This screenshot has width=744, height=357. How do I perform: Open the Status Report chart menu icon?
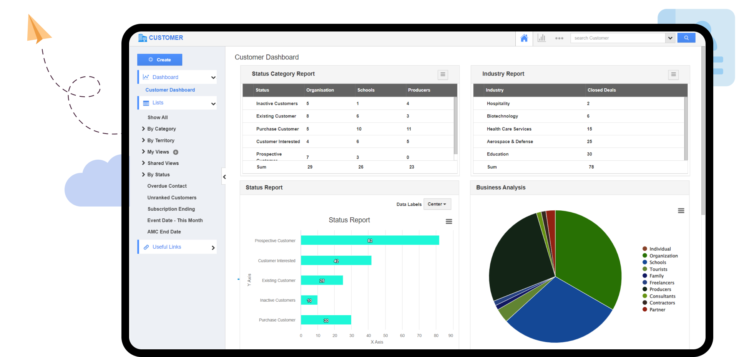[448, 221]
